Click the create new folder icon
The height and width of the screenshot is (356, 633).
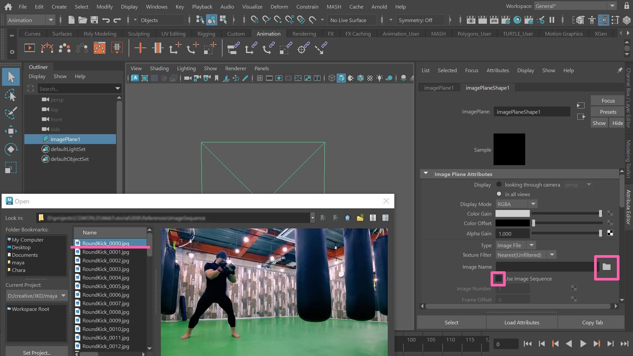[360, 218]
